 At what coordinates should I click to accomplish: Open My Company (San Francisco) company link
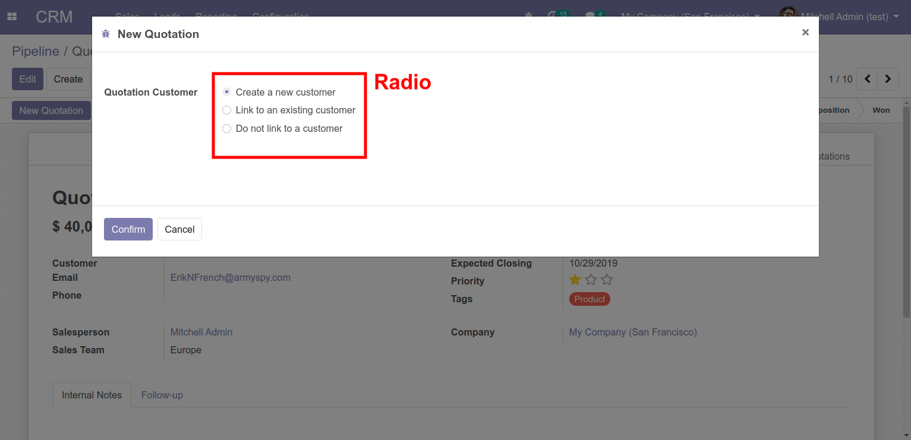(633, 332)
